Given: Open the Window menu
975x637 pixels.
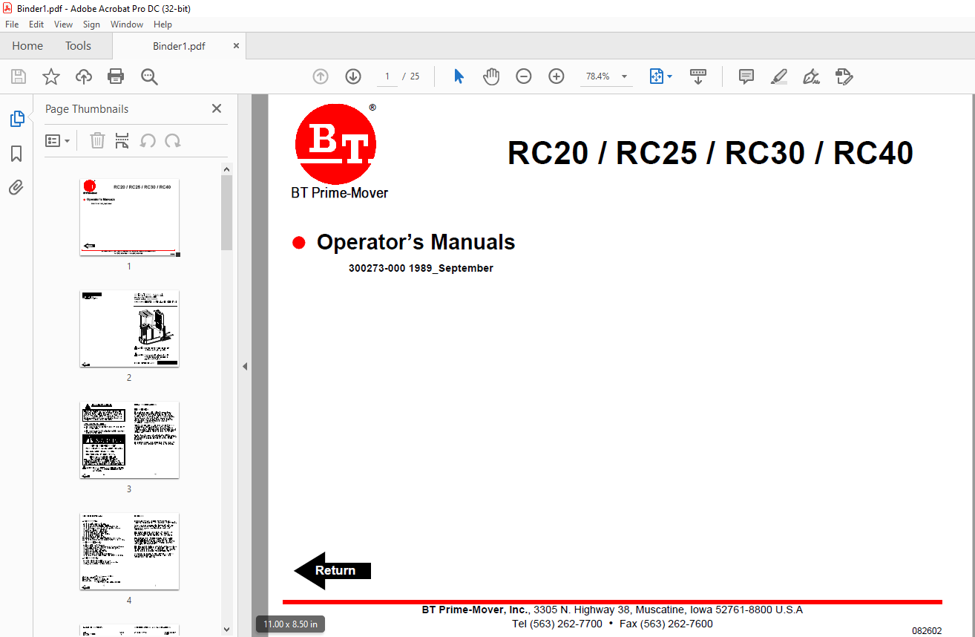Looking at the screenshot, I should 127,24.
